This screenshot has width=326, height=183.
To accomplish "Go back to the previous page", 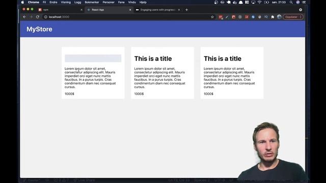I will point(24,17).
